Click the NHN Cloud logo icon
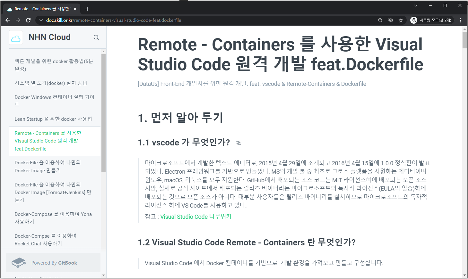The height and width of the screenshot is (279, 468). (16, 37)
